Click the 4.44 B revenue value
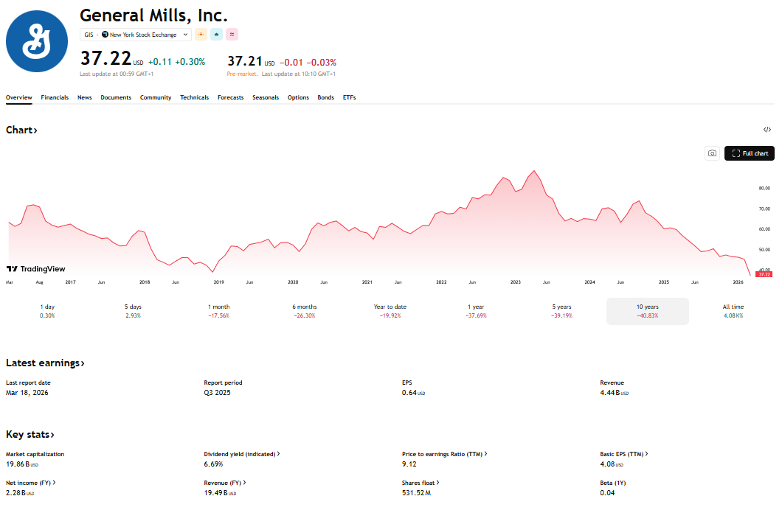The width and height of the screenshot is (782, 524). point(614,393)
